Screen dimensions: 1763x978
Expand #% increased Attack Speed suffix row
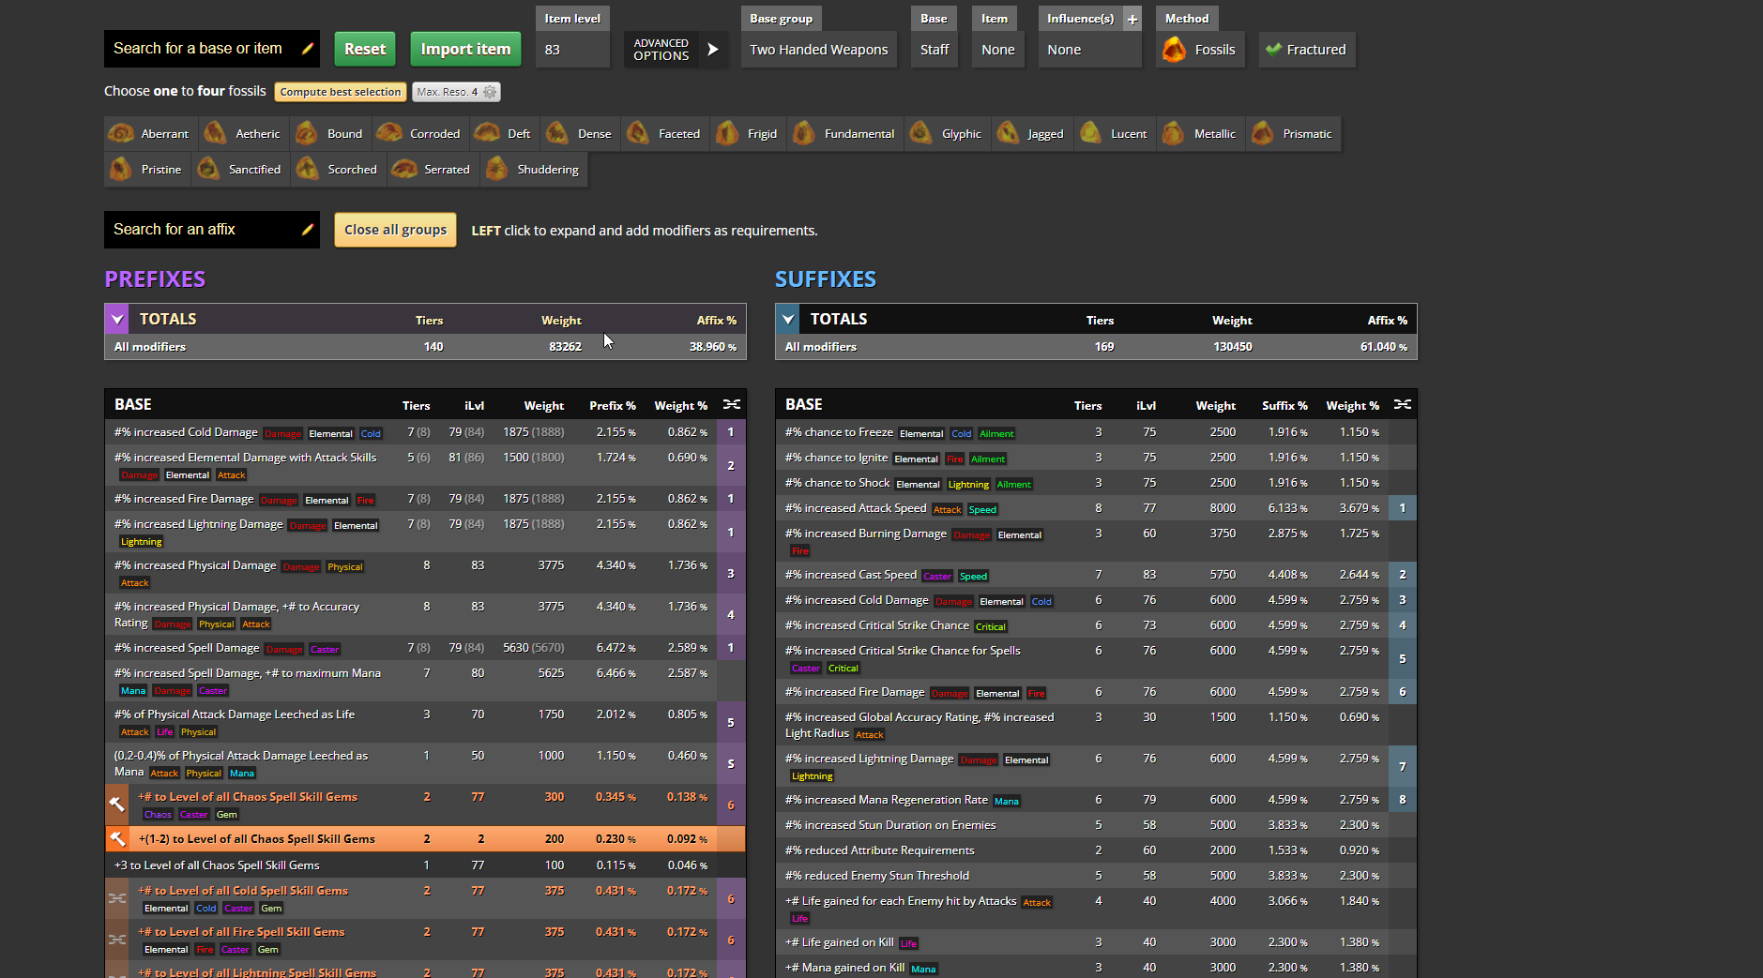click(x=1096, y=508)
